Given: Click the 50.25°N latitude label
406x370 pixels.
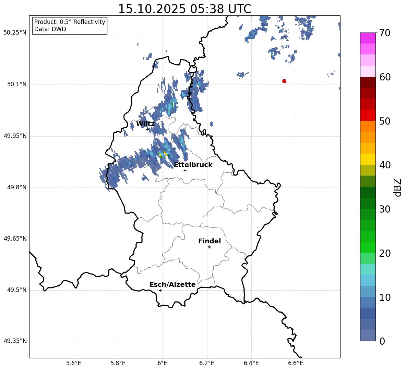Looking at the screenshot, I should point(15,33).
